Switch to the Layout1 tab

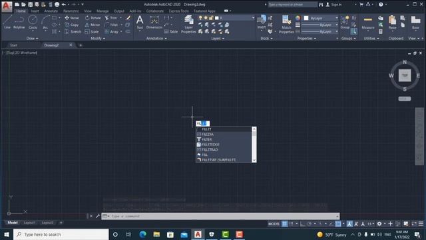coord(29,223)
